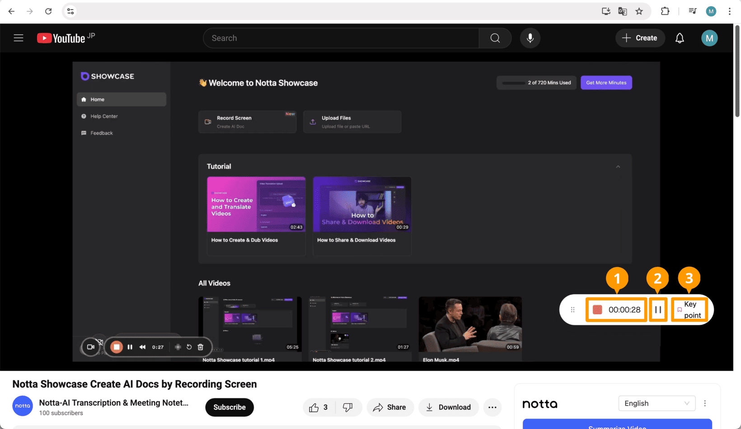
Task: Add a Key point marker
Action: tap(689, 310)
